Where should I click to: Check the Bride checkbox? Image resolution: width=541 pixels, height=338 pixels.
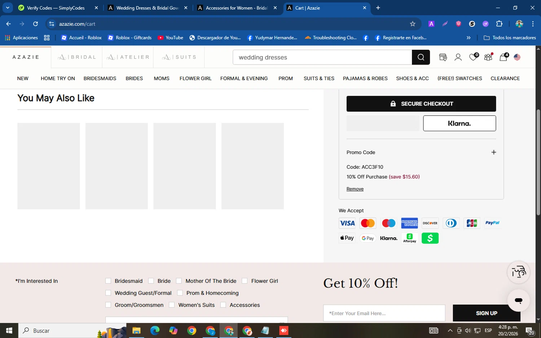tap(151, 281)
